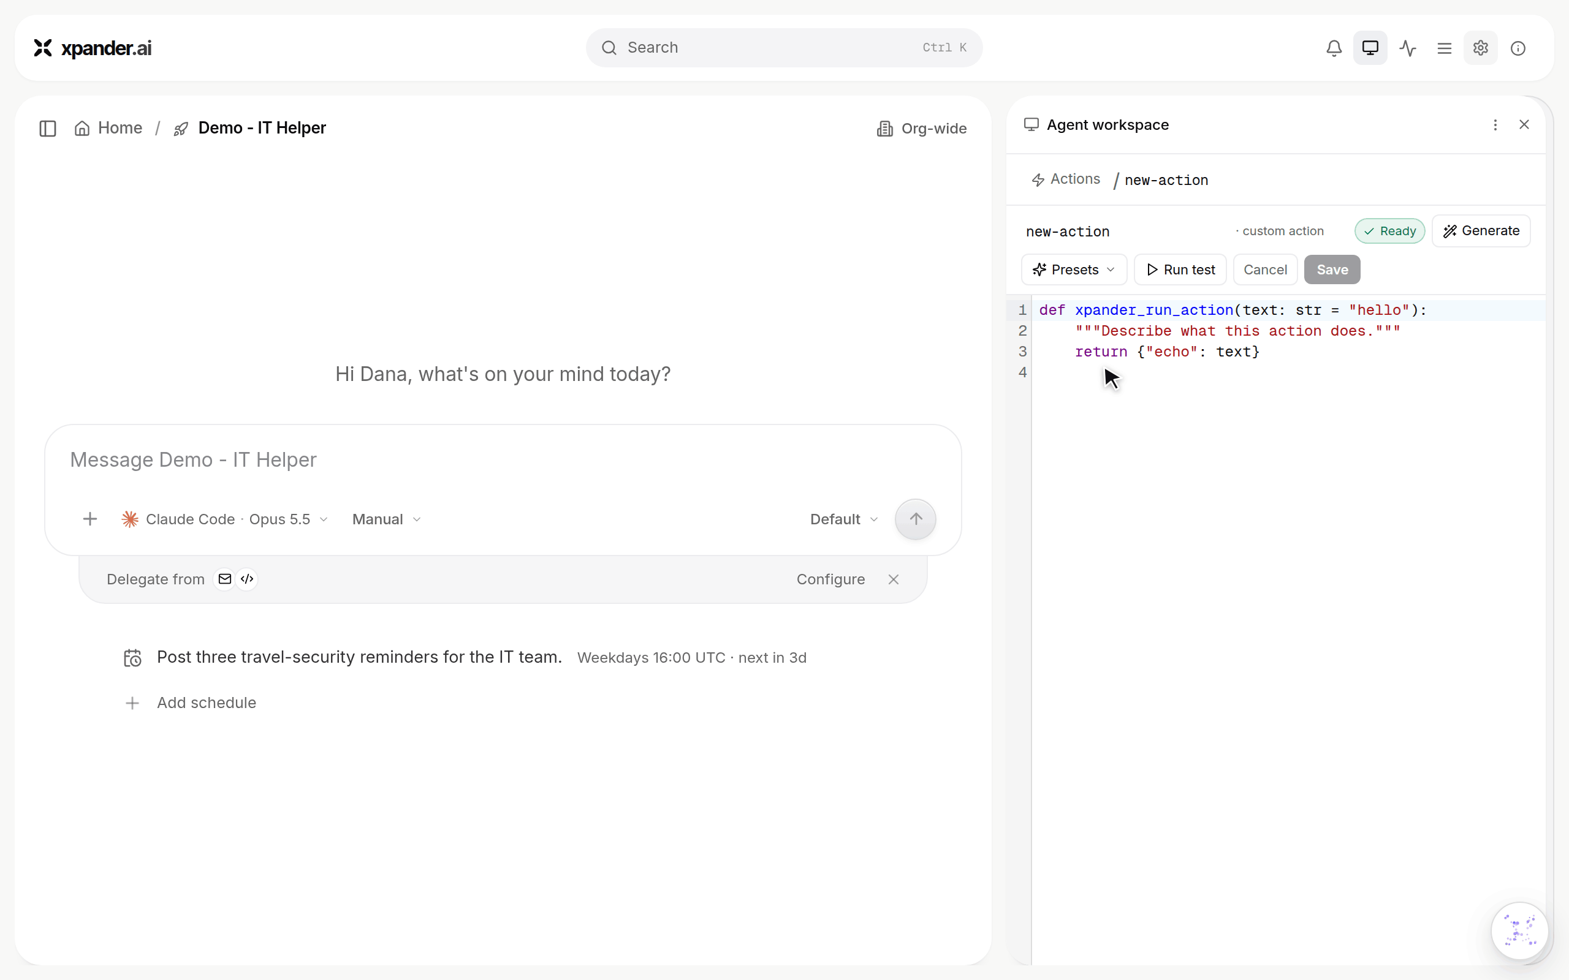Open the notifications bell
The image size is (1569, 980).
[x=1334, y=48]
